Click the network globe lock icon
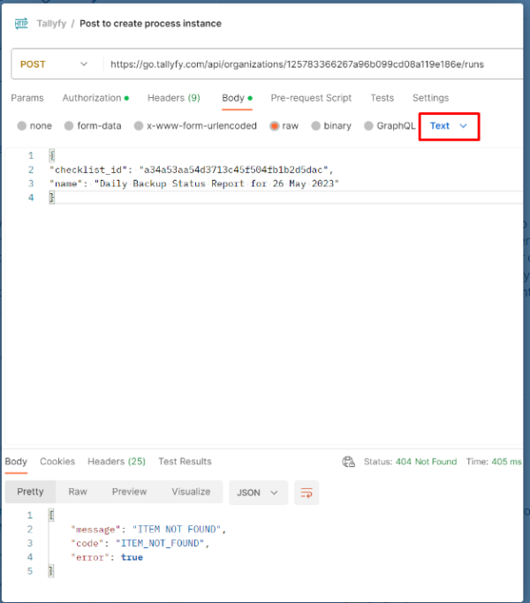 point(349,462)
